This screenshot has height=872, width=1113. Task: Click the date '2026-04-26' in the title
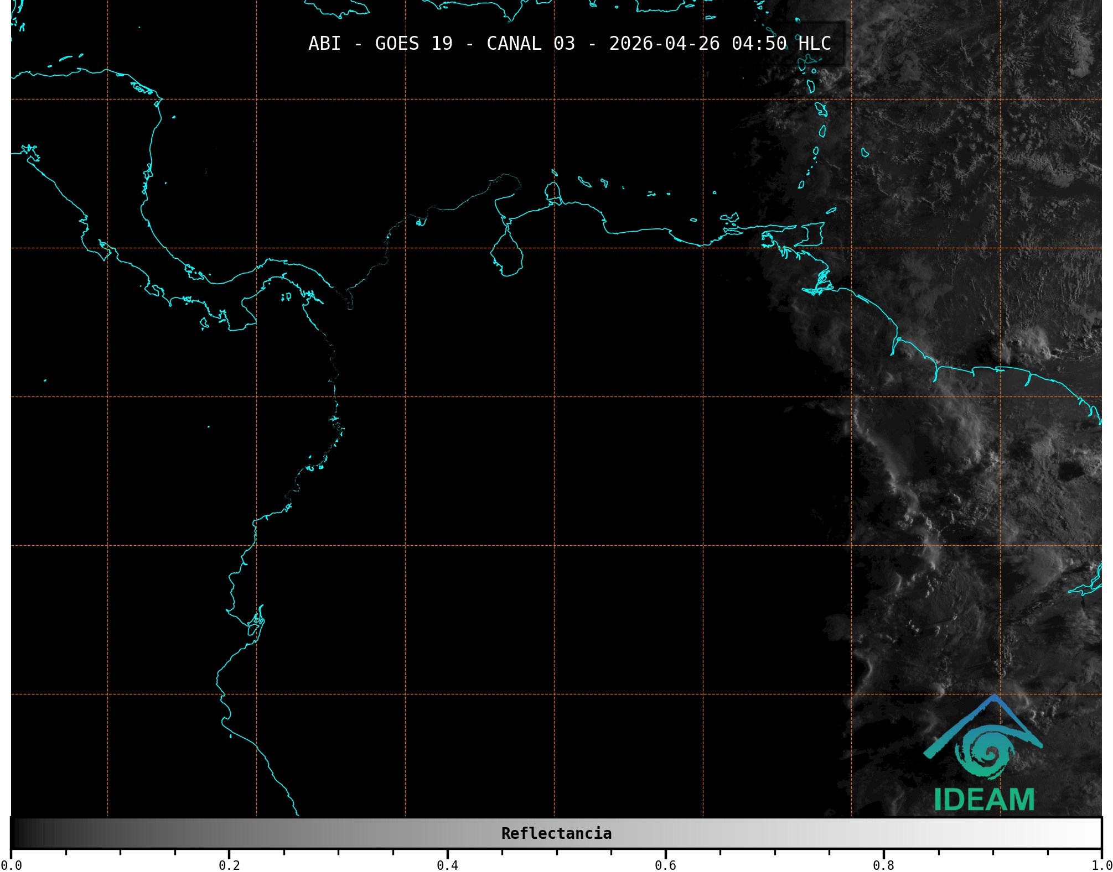click(x=664, y=44)
